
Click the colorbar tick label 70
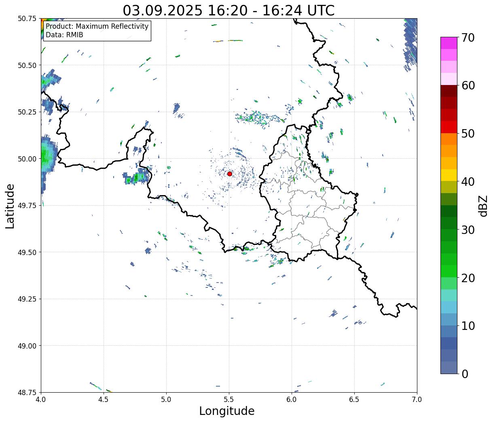468,38
